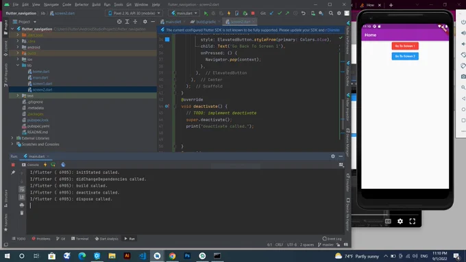Image resolution: width=466 pixels, height=262 pixels.
Task: Collapse the lib folder
Action: (x=18, y=65)
